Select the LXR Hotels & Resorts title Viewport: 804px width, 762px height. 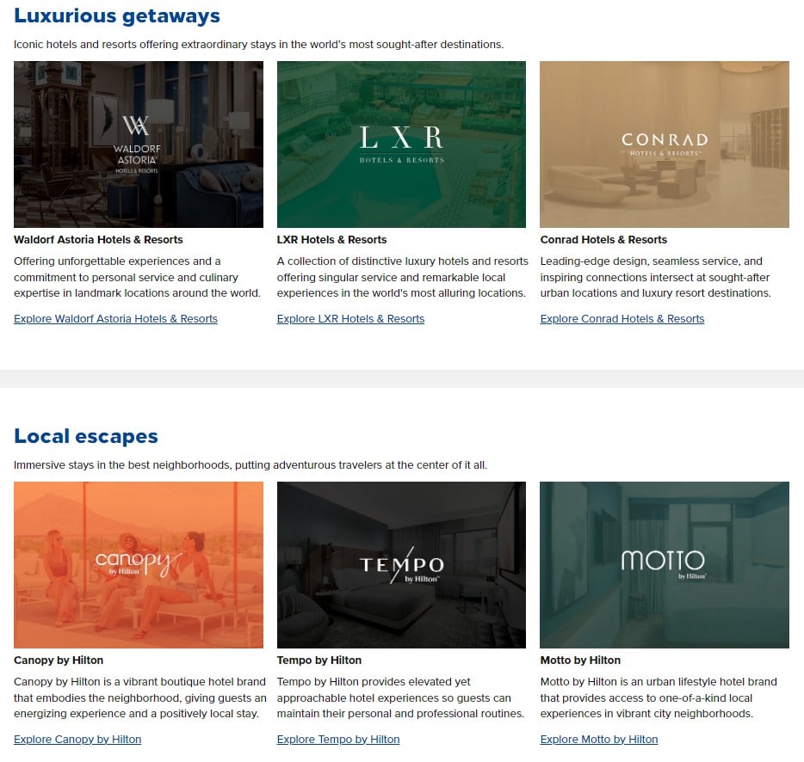point(331,240)
